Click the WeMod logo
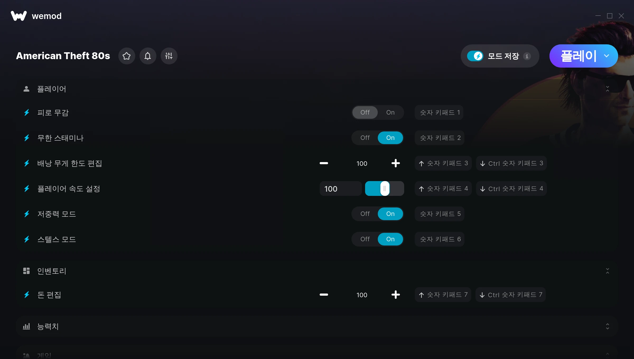 point(19,16)
